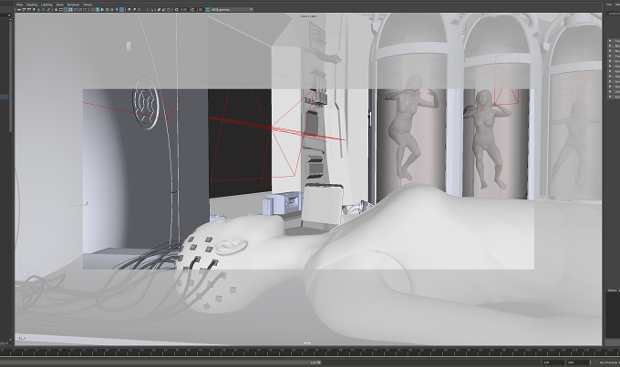Click the X-Ray Active Components icon
This screenshot has height=367, width=620.
tap(164, 9)
